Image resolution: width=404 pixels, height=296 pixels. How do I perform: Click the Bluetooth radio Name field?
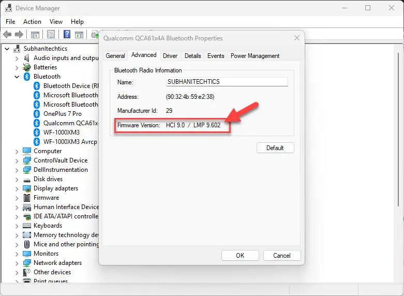click(227, 82)
